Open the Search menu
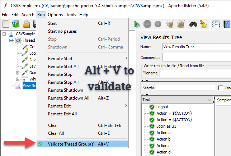Screen dimensions: 231x156 tap(28, 15)
